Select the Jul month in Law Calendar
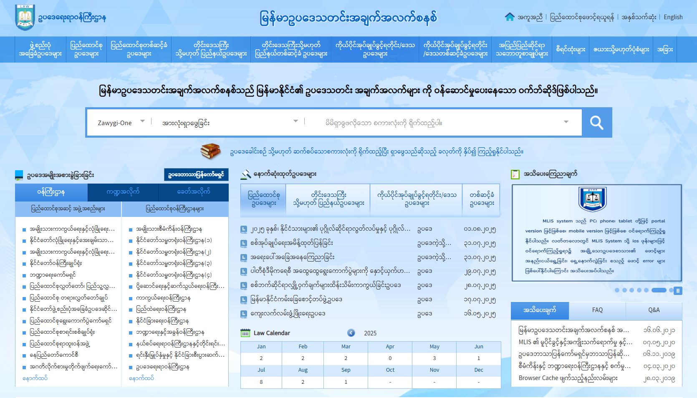The image size is (697, 398). coord(261,370)
